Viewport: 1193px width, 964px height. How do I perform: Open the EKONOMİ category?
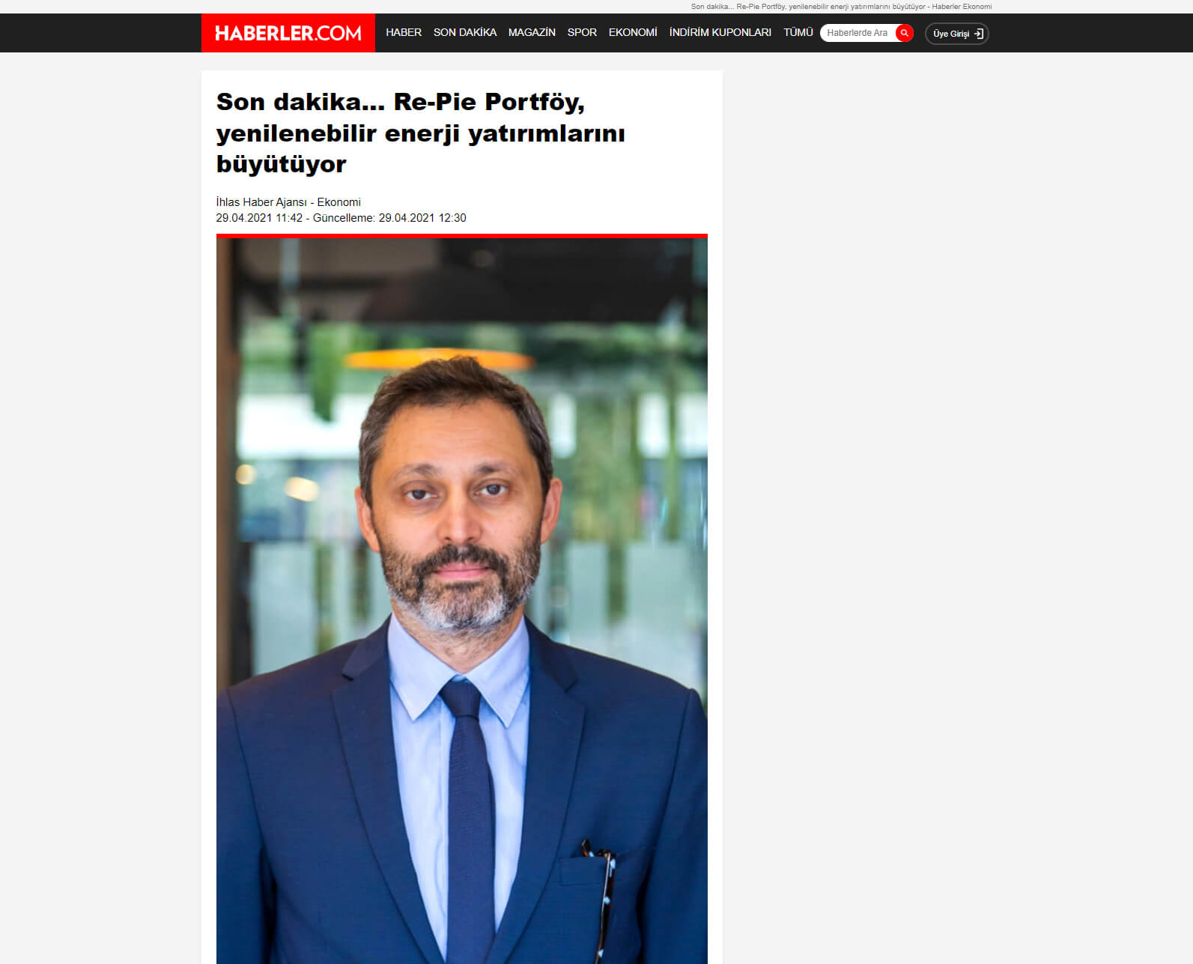tap(633, 32)
